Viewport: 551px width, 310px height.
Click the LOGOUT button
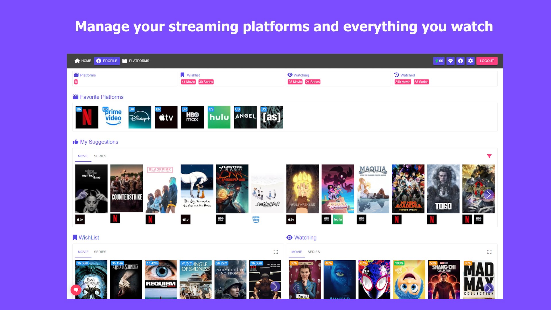click(x=487, y=61)
